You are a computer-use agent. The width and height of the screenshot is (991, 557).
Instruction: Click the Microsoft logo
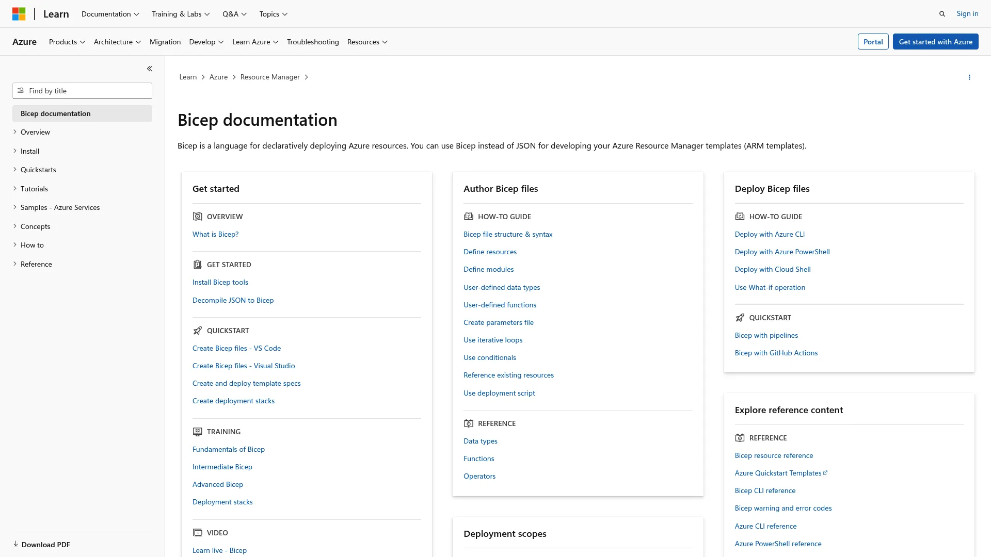click(x=19, y=14)
